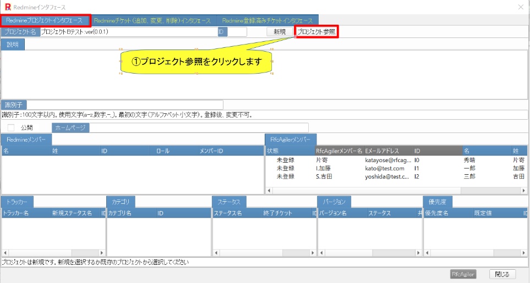The height and width of the screenshot is (283, 530).
Task: Click inside the 説明 text area
Action: 265,75
